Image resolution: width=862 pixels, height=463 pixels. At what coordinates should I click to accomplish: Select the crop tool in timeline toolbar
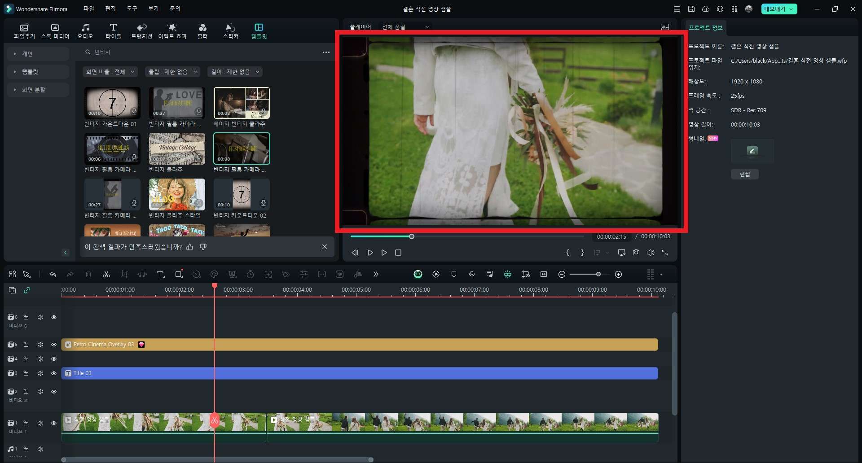pyautogui.click(x=124, y=274)
